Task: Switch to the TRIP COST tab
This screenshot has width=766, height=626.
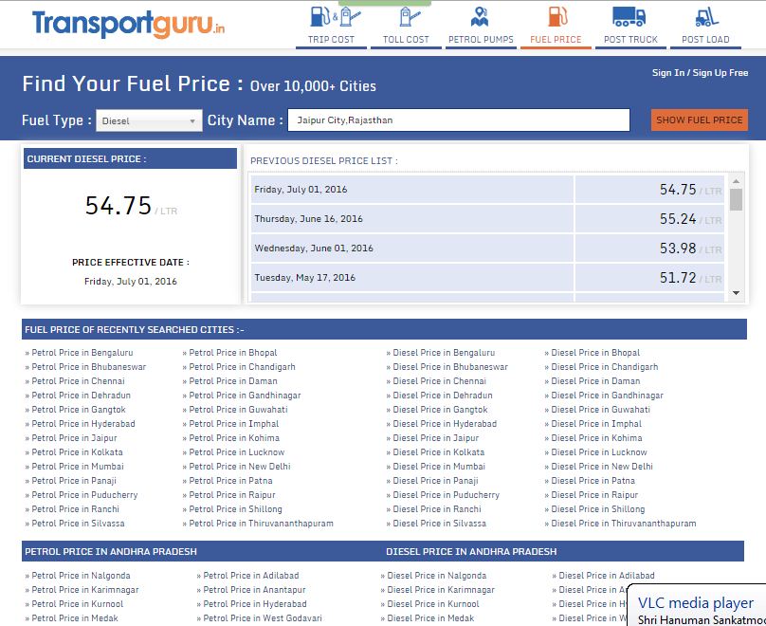Action: coord(331,40)
